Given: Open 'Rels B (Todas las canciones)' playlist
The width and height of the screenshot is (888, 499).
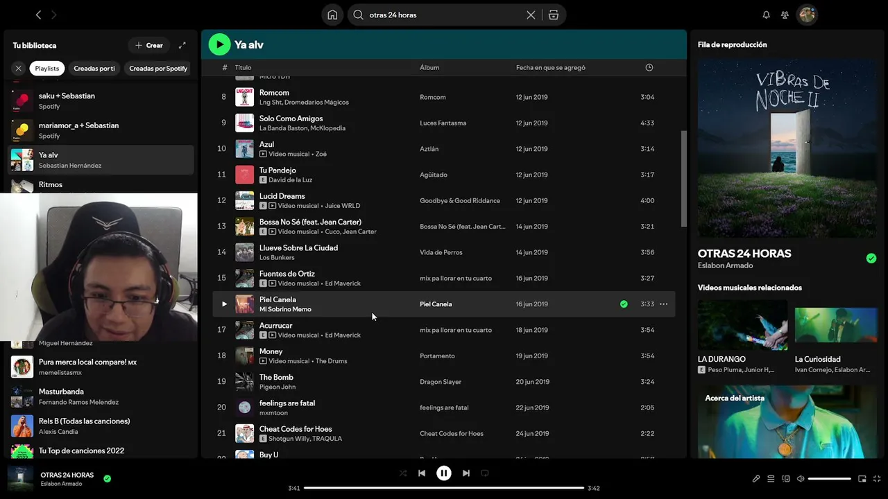Looking at the screenshot, I should click(x=101, y=426).
